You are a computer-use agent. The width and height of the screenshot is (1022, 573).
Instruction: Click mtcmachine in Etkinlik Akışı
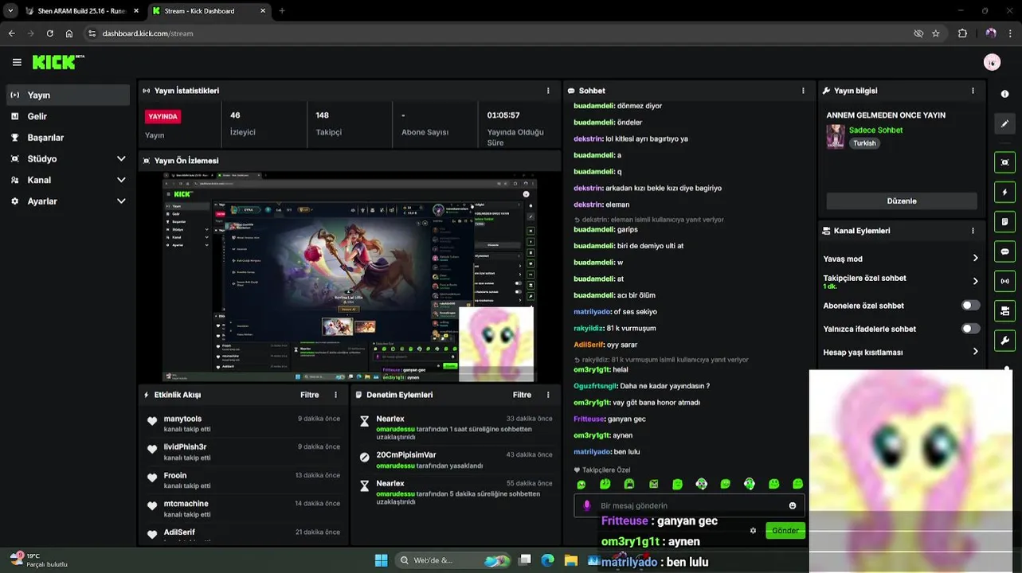pyautogui.click(x=186, y=504)
